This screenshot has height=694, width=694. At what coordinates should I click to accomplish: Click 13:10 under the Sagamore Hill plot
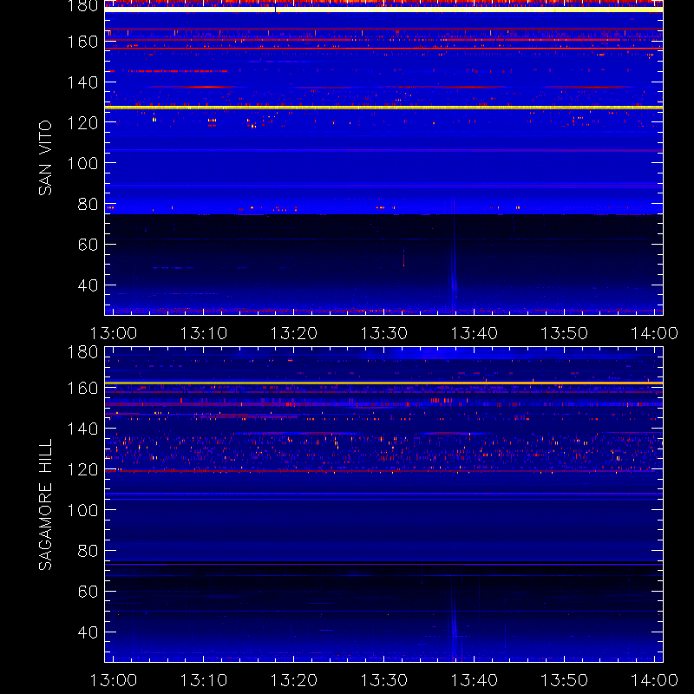pyautogui.click(x=204, y=680)
